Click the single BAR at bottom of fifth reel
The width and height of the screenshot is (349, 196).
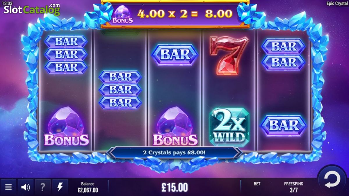(283, 126)
